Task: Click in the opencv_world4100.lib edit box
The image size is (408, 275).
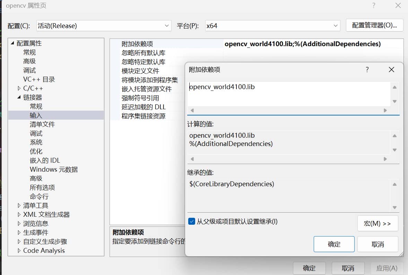Action: point(288,94)
